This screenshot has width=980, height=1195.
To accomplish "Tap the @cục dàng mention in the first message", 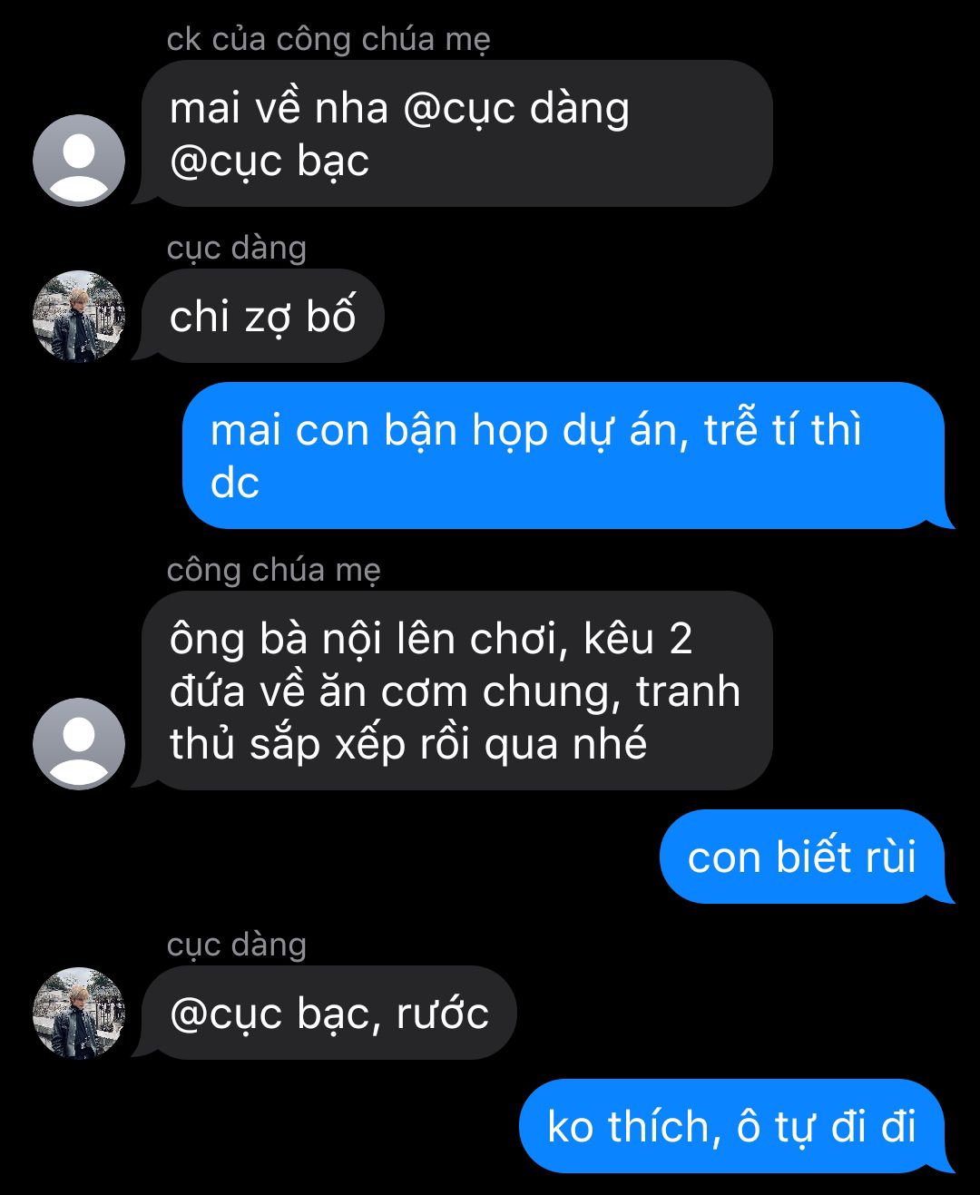I will [x=515, y=111].
